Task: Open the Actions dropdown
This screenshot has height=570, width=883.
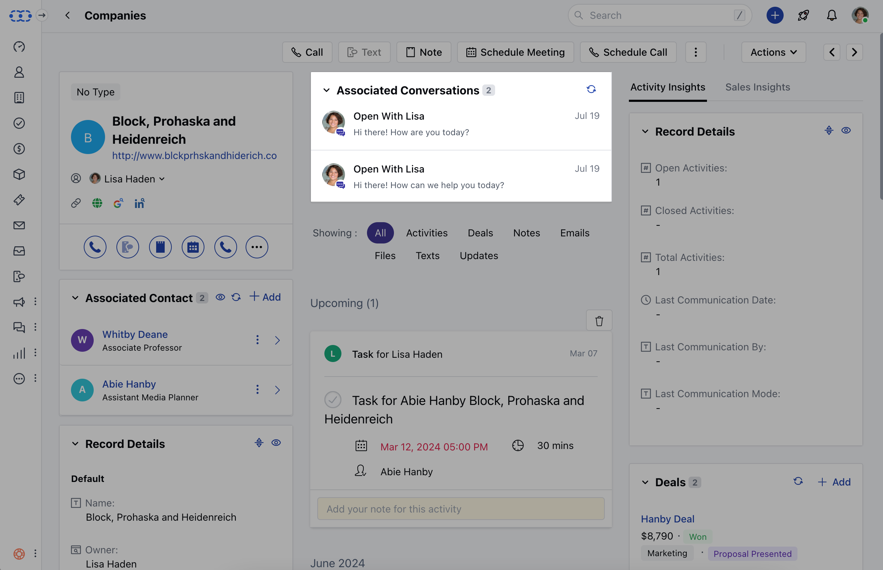Action: click(x=773, y=52)
